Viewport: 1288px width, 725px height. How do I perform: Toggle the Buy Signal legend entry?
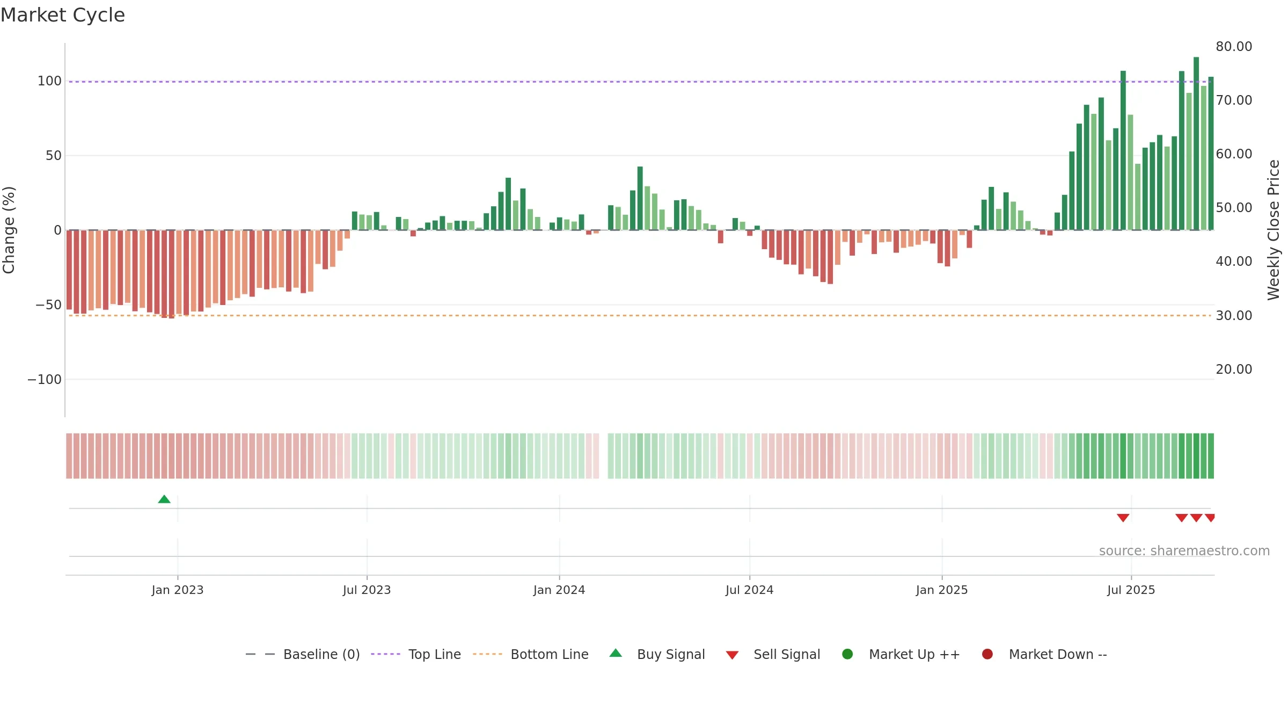tap(657, 654)
